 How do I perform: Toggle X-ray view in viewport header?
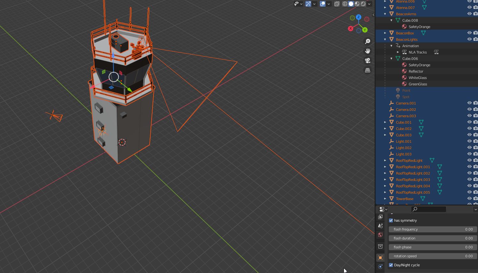tap(337, 4)
